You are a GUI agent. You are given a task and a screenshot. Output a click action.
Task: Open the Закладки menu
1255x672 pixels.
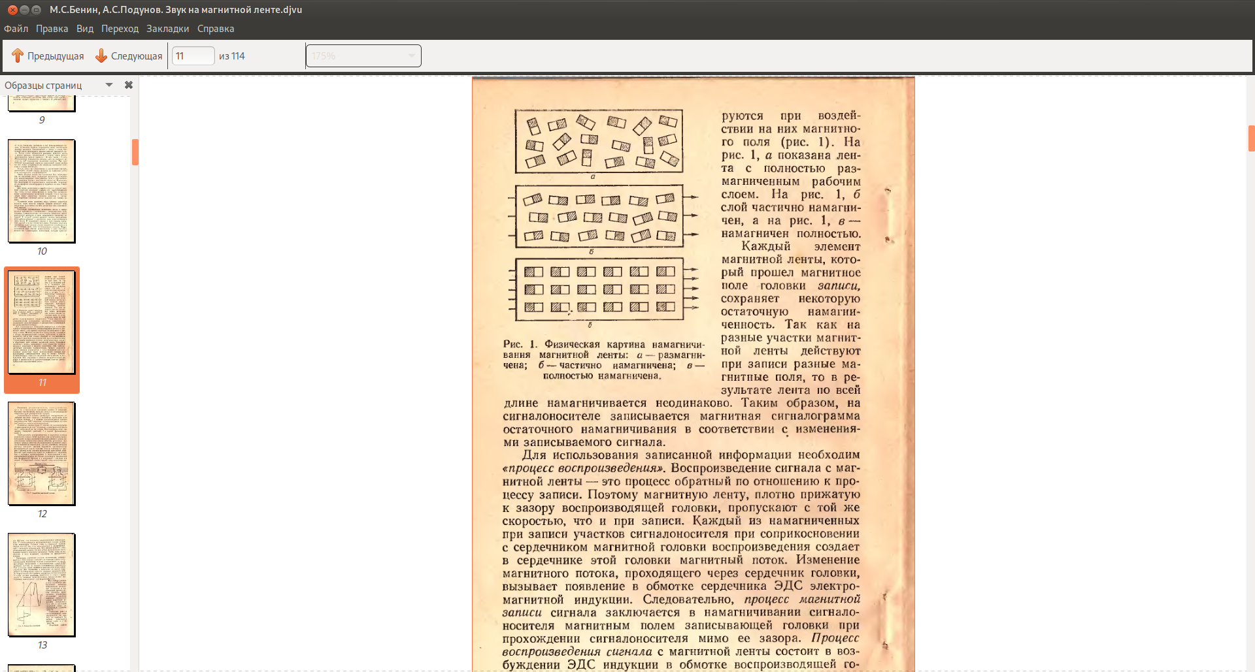tap(167, 29)
